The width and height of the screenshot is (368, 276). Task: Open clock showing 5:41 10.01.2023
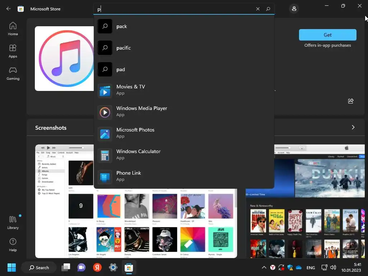click(x=351, y=267)
